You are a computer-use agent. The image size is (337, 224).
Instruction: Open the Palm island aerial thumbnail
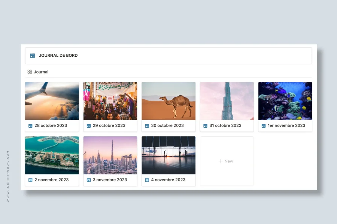(52, 155)
